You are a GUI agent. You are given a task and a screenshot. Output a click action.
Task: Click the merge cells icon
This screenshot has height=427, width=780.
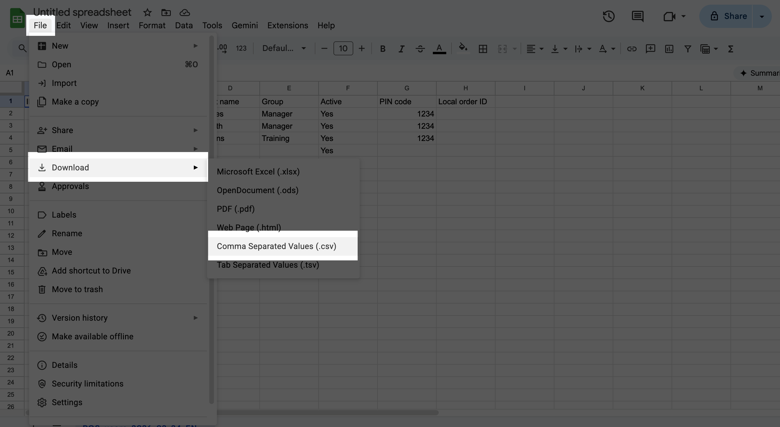pos(502,49)
